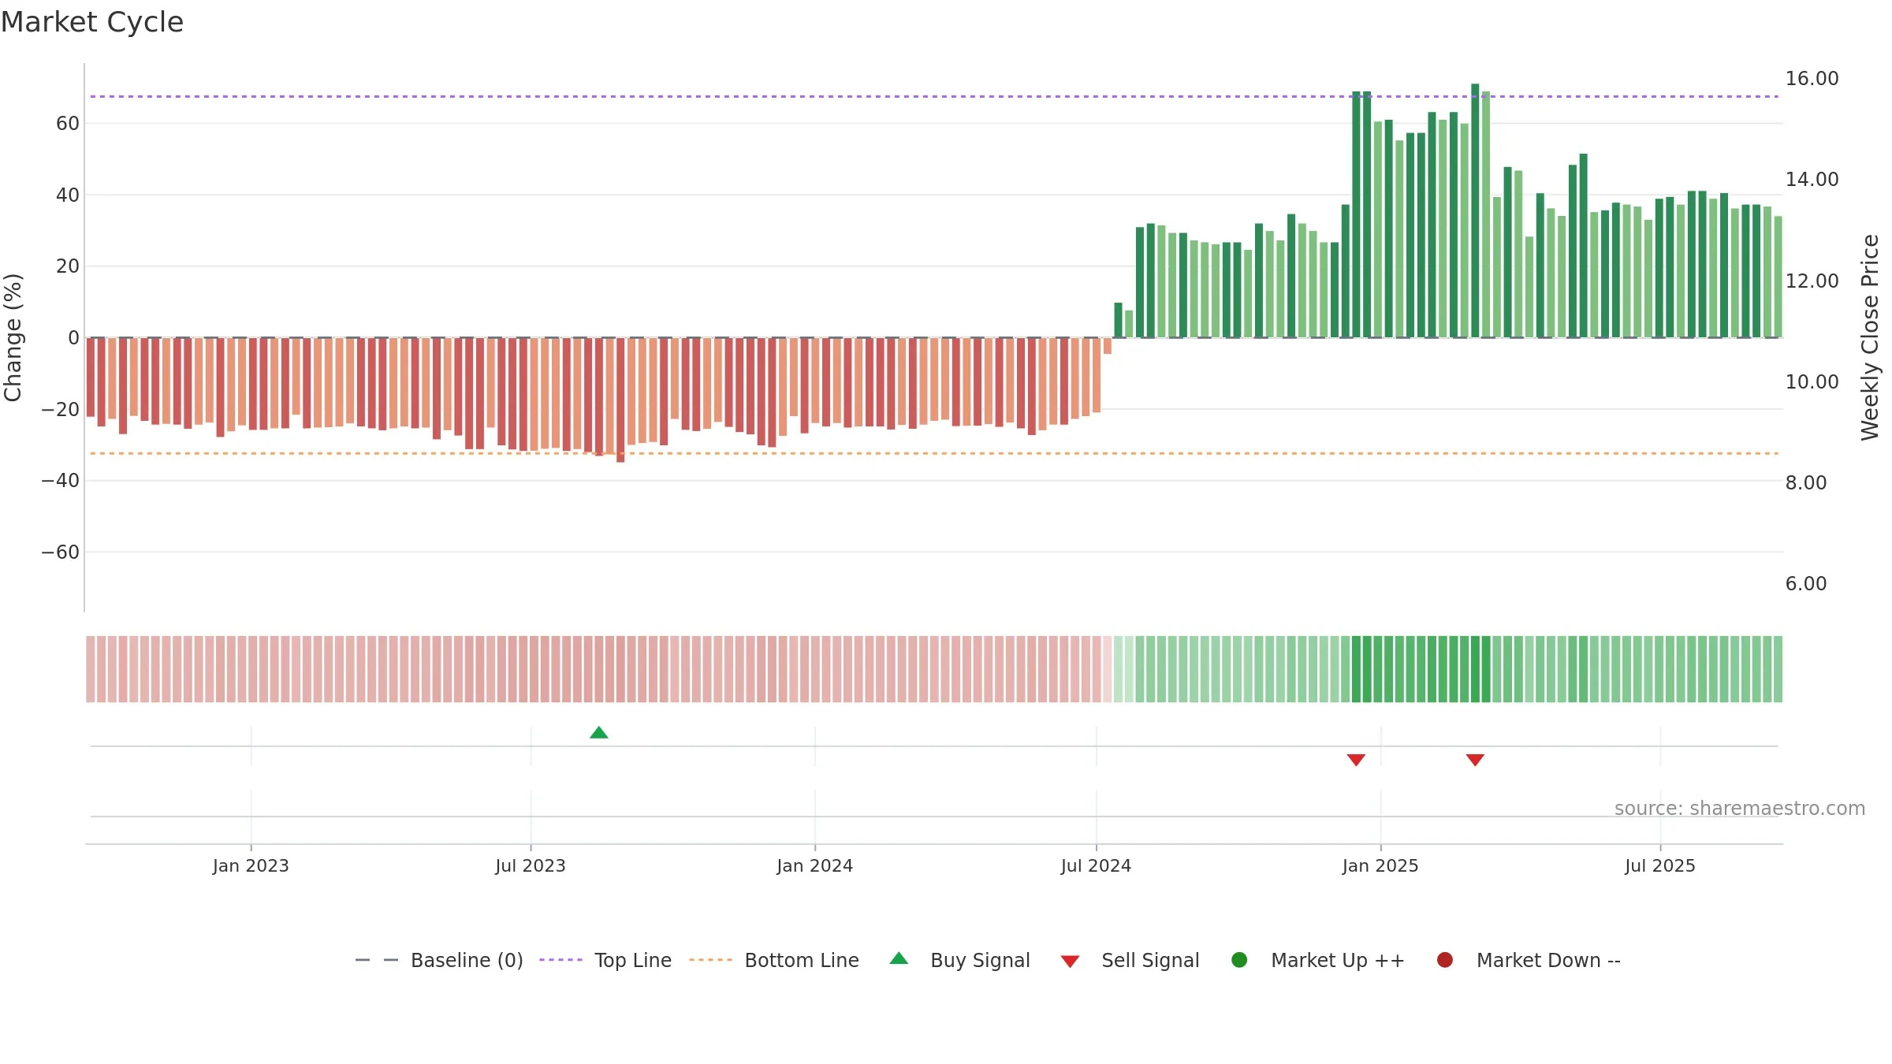Click the red down-triangle icon in legend
The height and width of the screenshot is (1064, 1892).
[x=1070, y=962]
